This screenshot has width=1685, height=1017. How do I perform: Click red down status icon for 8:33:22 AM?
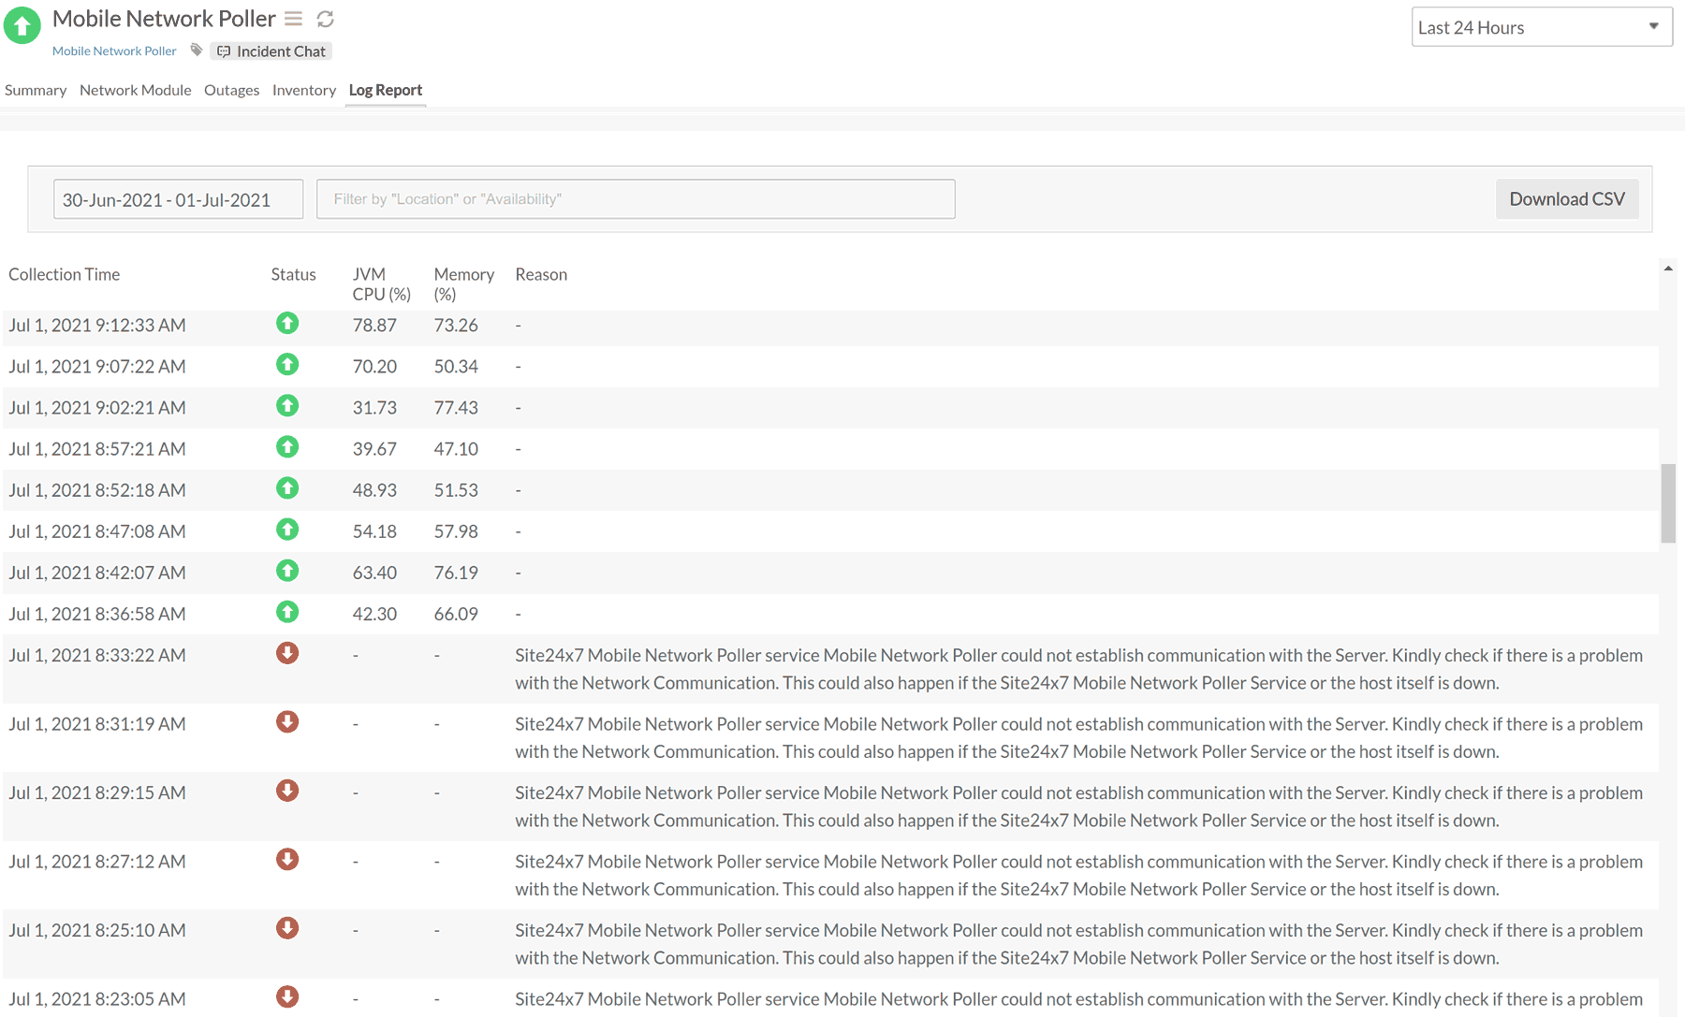pos(287,653)
